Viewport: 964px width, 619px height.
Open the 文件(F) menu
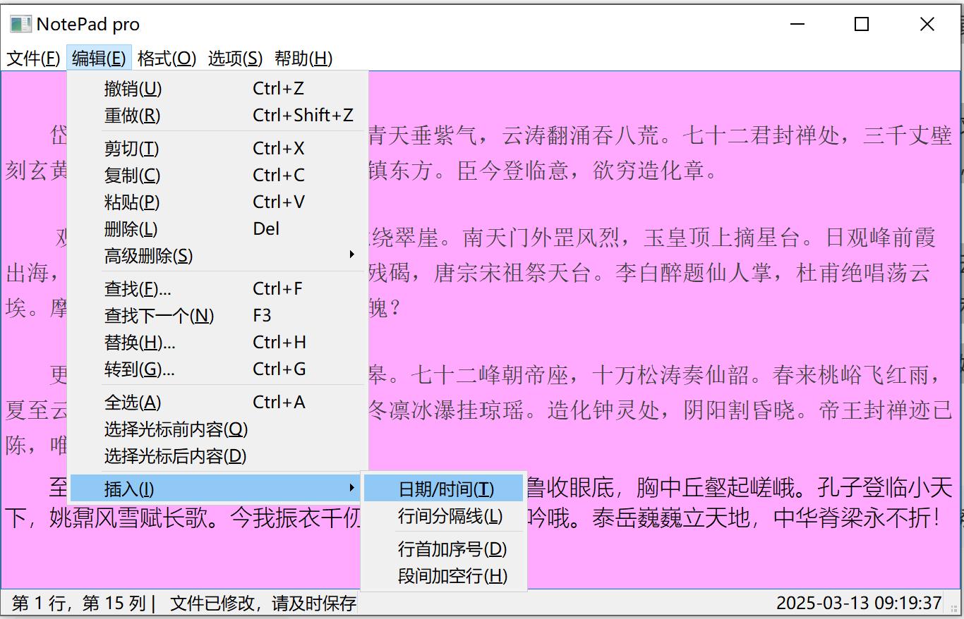pos(32,59)
